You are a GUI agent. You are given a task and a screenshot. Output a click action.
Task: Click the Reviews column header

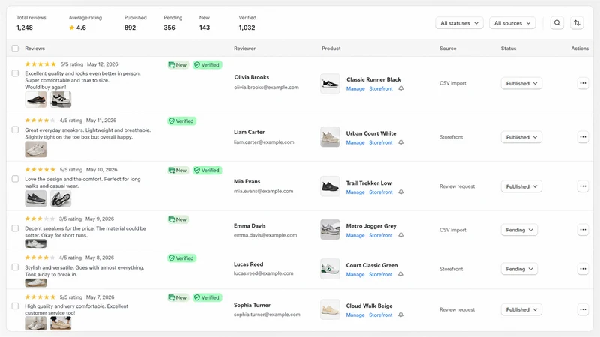[34, 49]
